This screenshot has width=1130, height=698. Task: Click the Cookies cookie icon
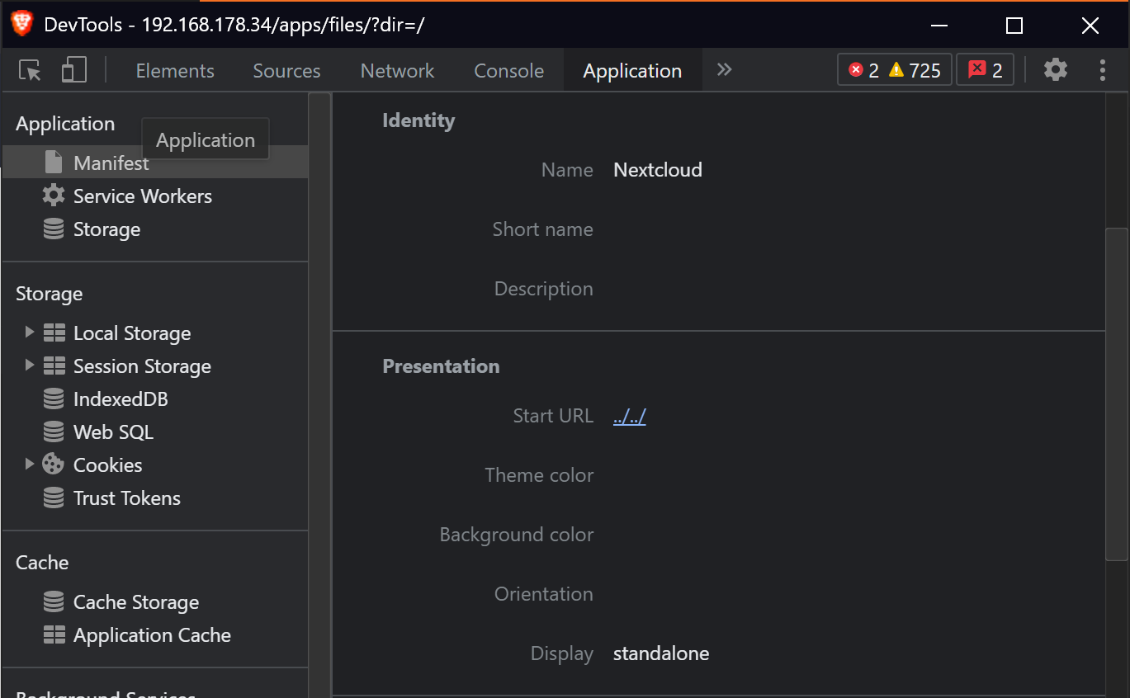(54, 465)
